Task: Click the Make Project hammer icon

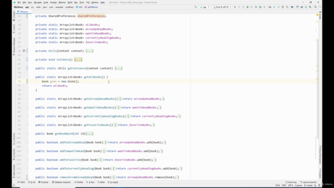Action: tap(196, 7)
